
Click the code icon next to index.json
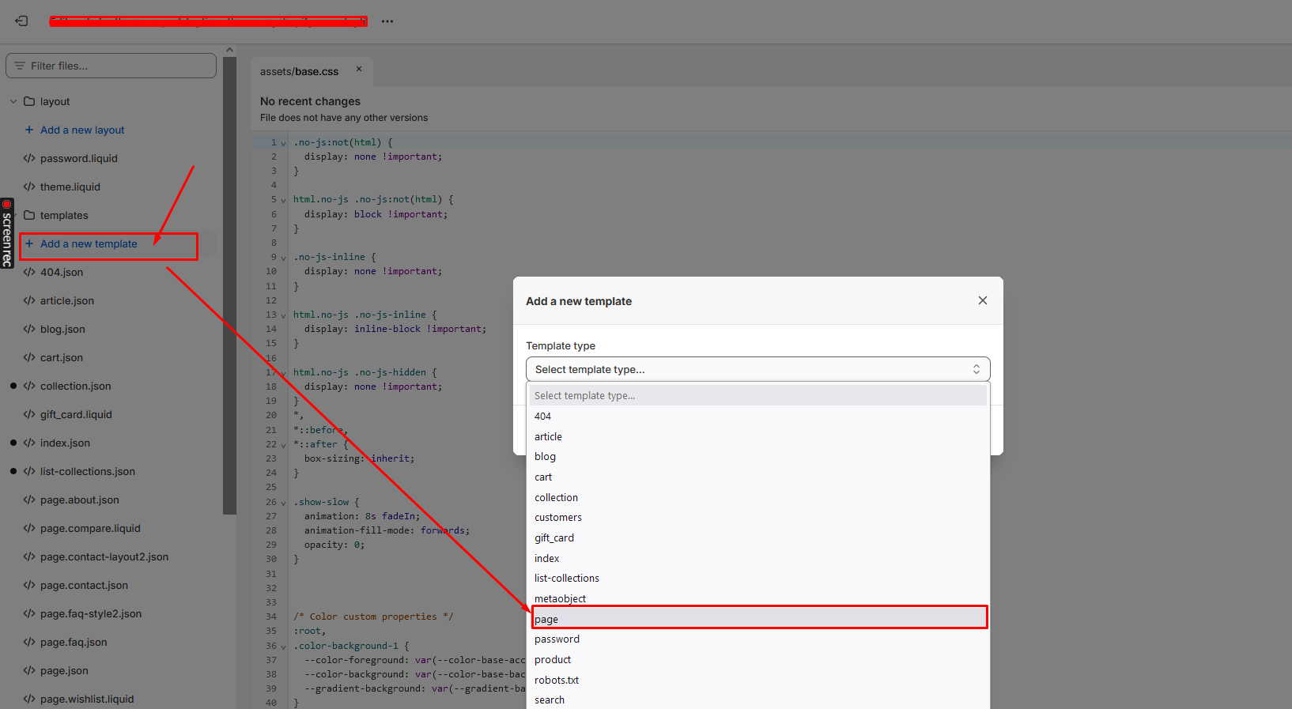(x=29, y=443)
